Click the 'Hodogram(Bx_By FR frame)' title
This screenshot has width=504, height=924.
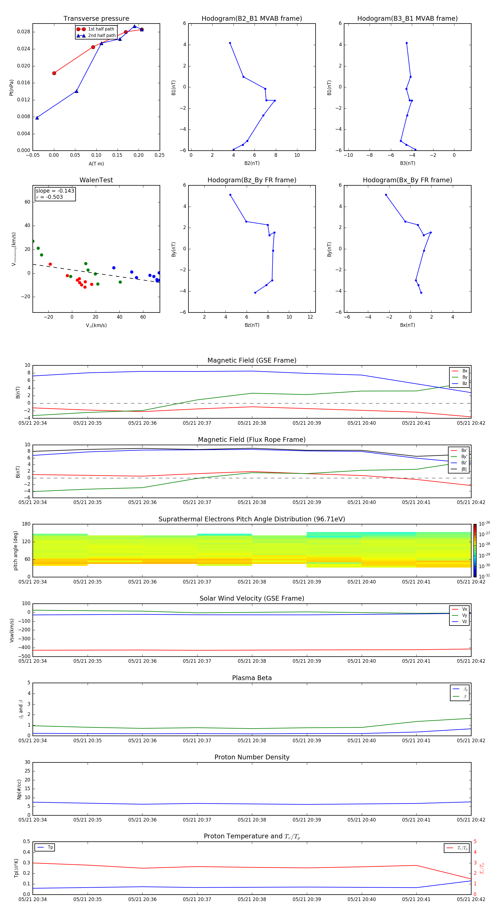(x=407, y=180)
